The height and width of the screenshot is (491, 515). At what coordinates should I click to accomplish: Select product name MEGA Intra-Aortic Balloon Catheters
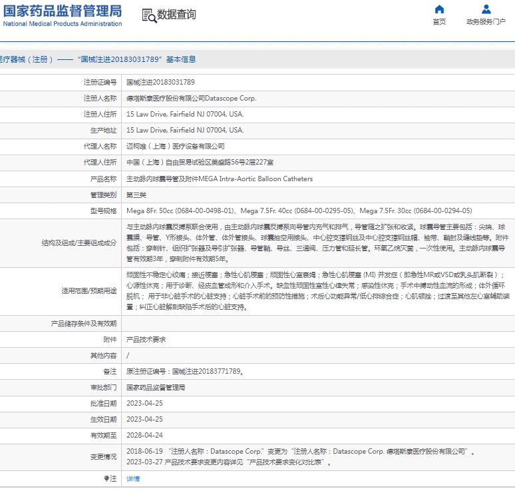220,179
